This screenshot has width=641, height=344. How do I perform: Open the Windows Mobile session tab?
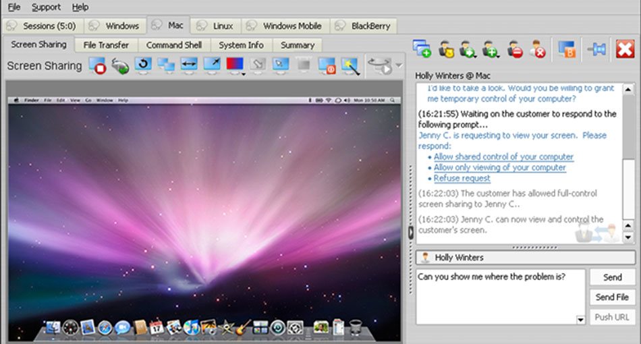click(285, 26)
